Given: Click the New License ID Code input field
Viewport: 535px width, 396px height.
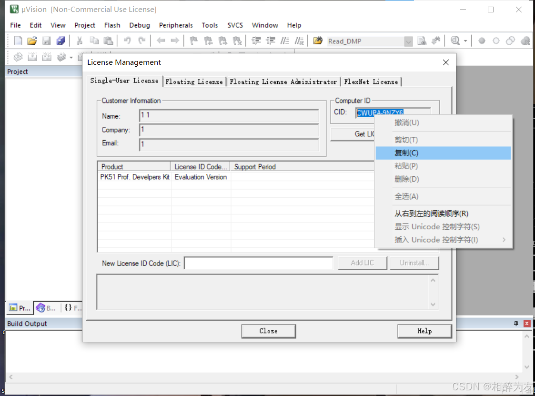Looking at the screenshot, I should (259, 263).
